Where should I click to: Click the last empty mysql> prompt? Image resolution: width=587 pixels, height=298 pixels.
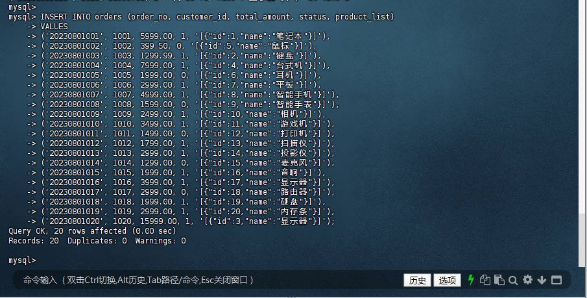tap(22, 260)
